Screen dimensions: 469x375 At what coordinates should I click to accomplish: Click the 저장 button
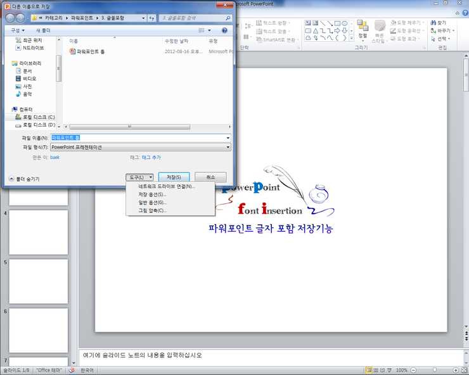(174, 177)
